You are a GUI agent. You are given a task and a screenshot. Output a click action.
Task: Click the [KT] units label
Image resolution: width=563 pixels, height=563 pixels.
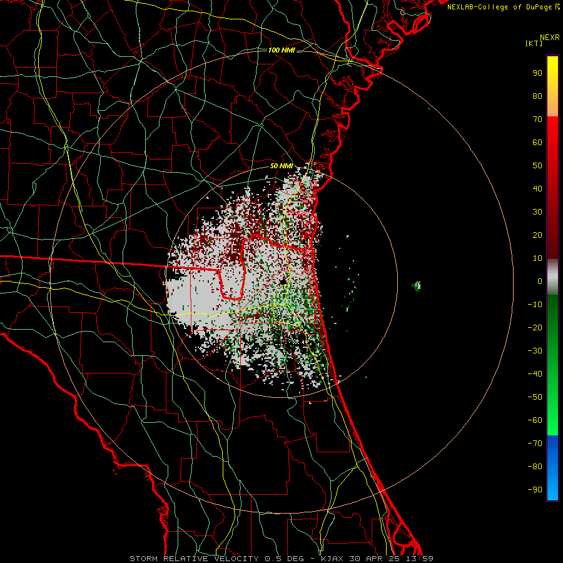(x=534, y=43)
